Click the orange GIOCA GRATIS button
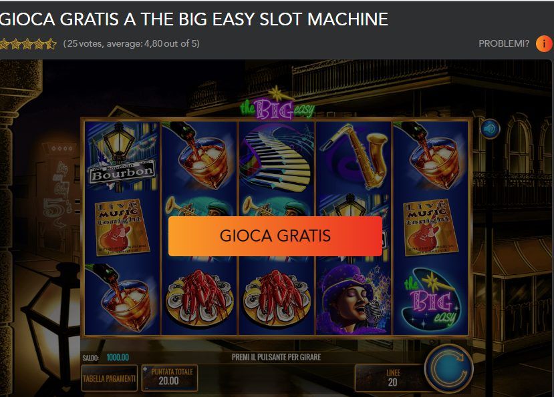 tap(275, 236)
